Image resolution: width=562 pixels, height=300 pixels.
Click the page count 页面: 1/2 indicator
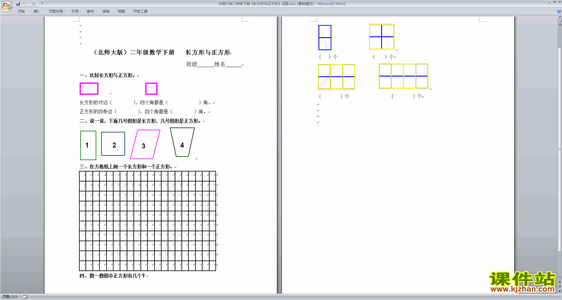coord(10,297)
